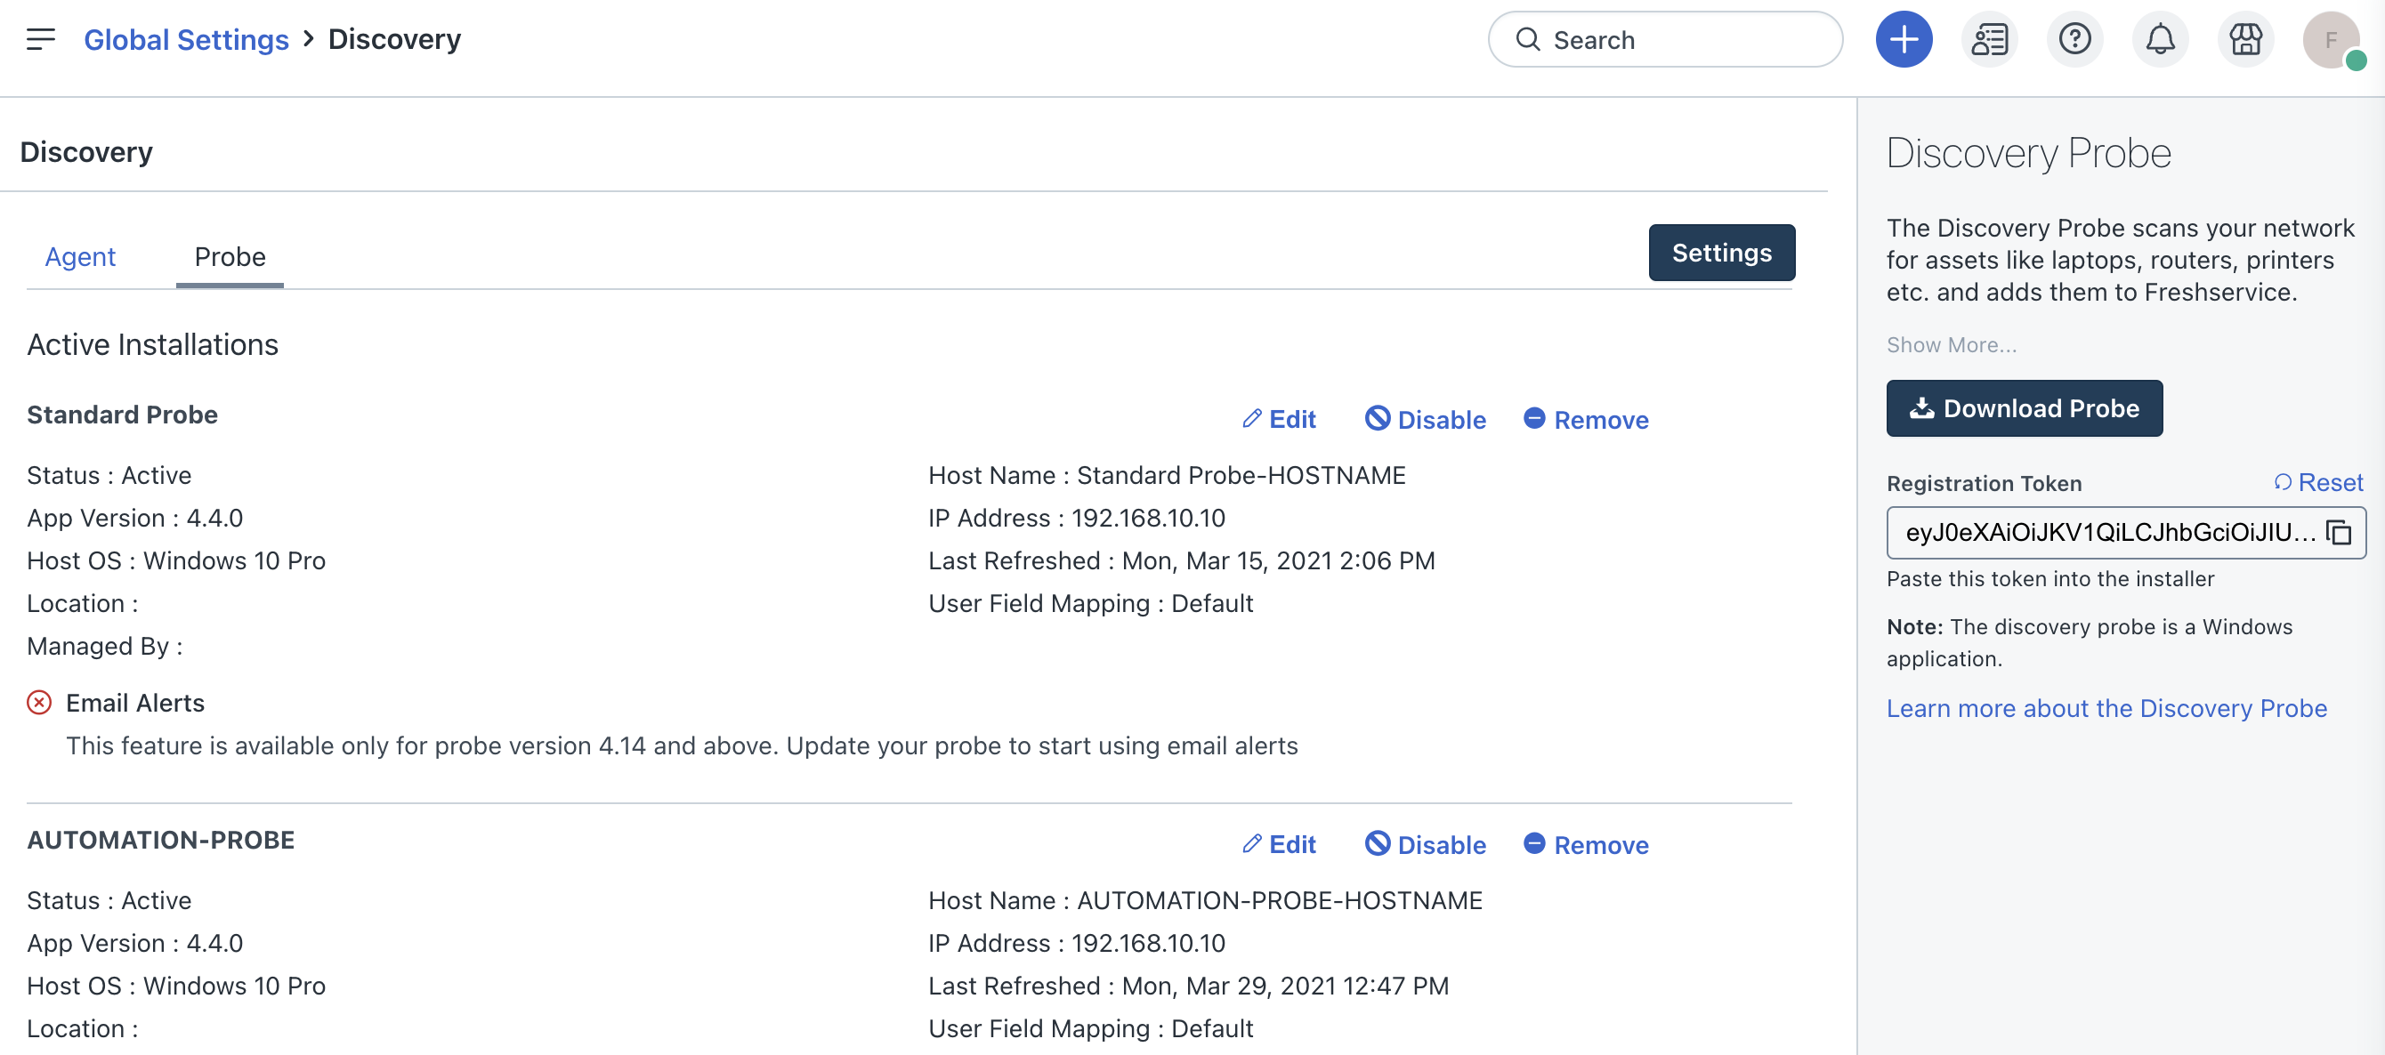Viewport: 2385px width, 1055px height.
Task: Click the Settings button
Action: (1721, 253)
